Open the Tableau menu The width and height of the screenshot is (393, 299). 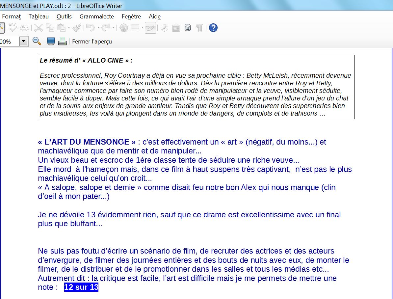[39, 16]
